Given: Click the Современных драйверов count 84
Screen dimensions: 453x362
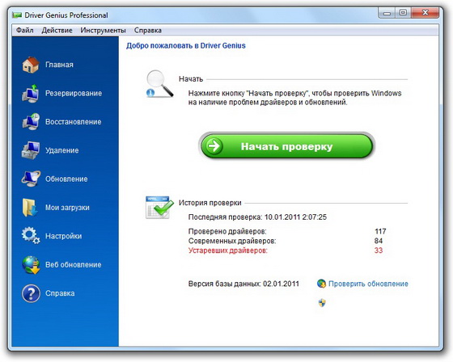Looking at the screenshot, I should (x=379, y=241).
